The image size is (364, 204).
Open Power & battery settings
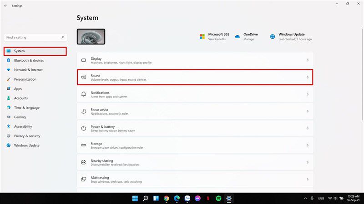pos(195,128)
